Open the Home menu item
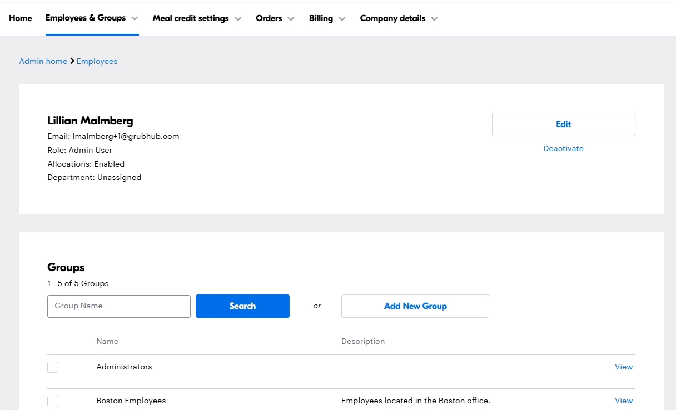Viewport: 676px width, 410px height. click(21, 18)
